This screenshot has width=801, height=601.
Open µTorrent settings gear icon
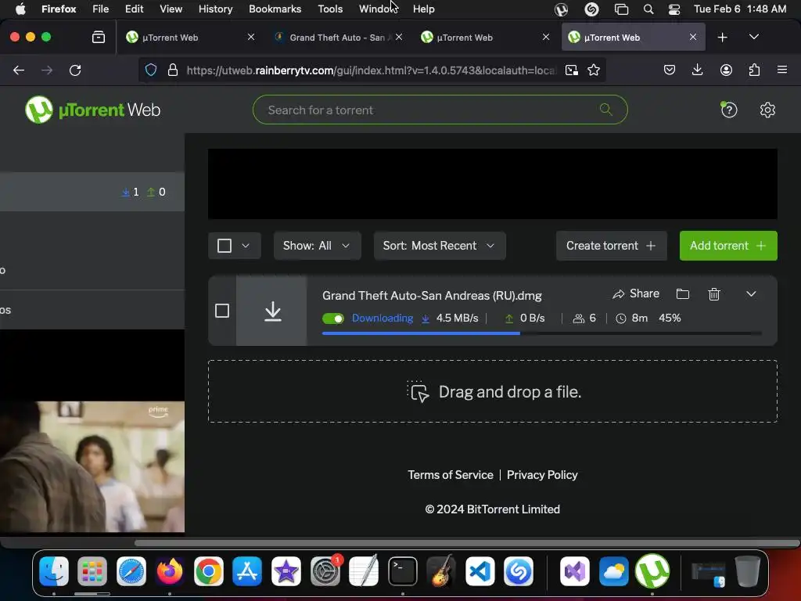pos(767,110)
